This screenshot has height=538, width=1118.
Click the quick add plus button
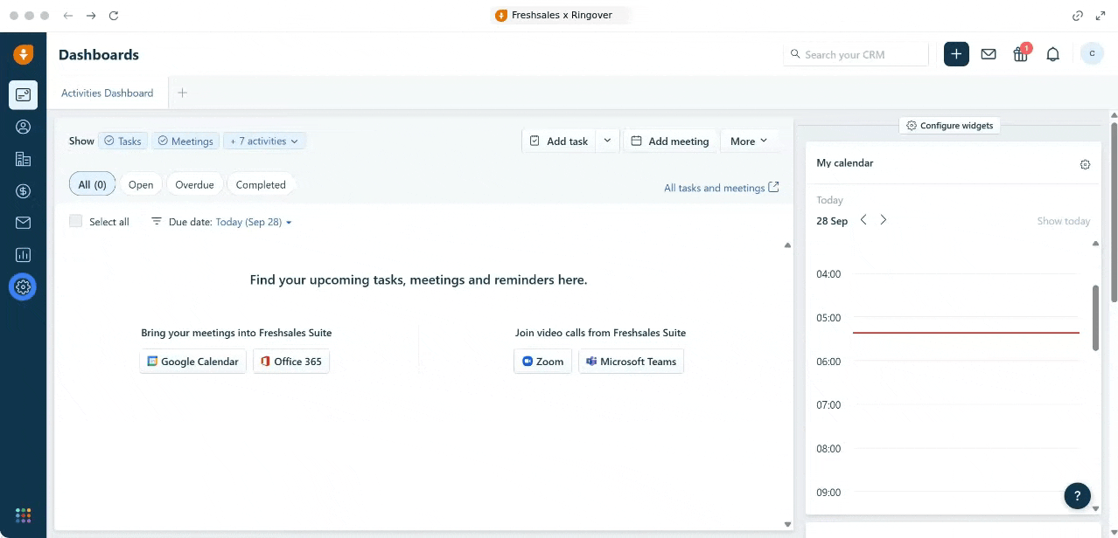[956, 54]
